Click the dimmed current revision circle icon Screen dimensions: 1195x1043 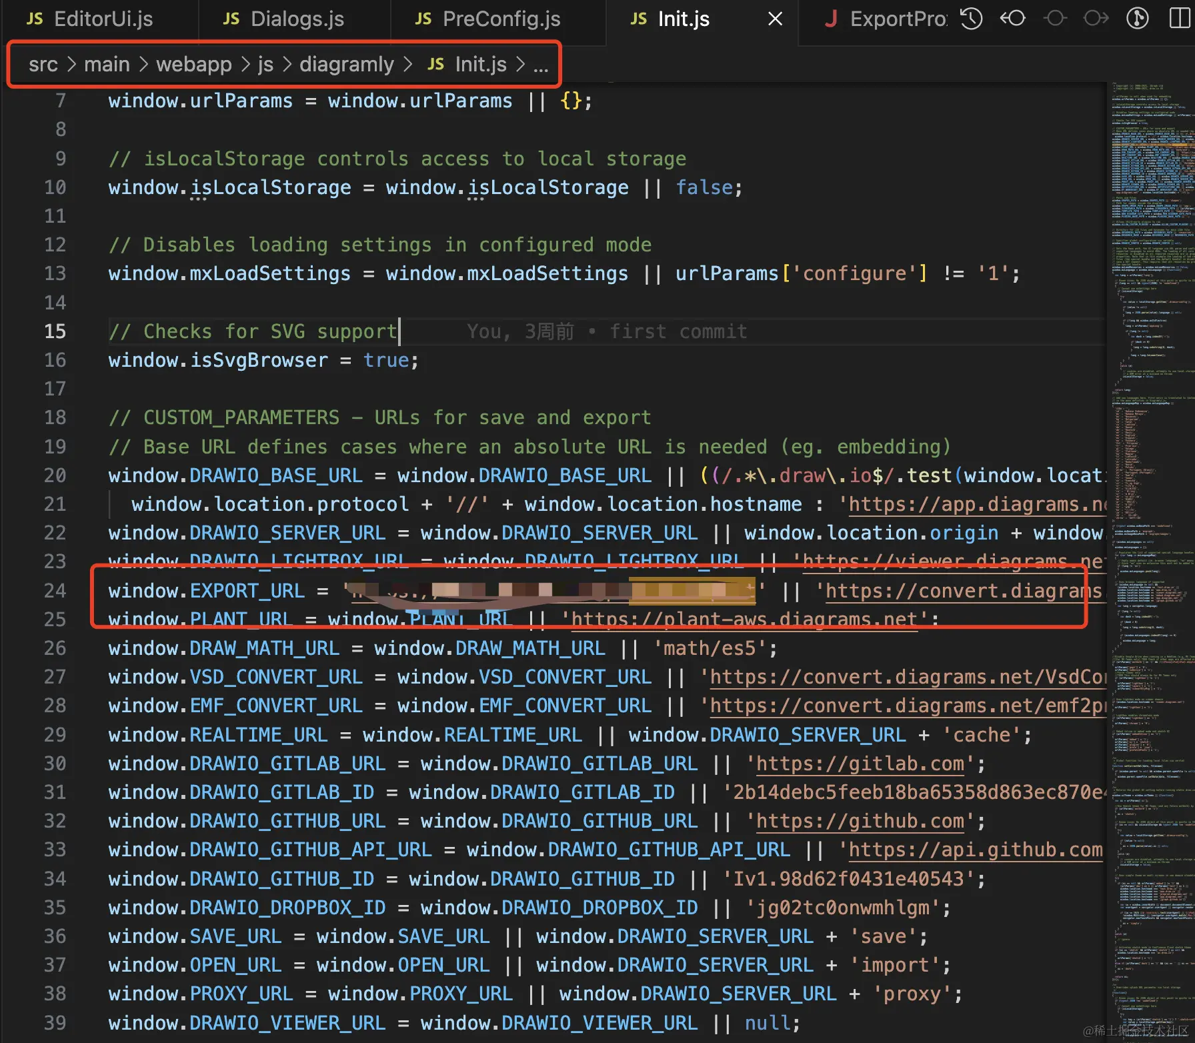(1054, 18)
